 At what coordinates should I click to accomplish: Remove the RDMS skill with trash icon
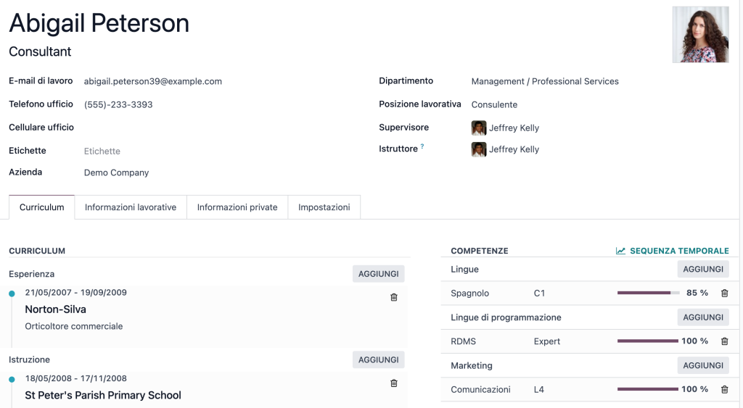[724, 341]
